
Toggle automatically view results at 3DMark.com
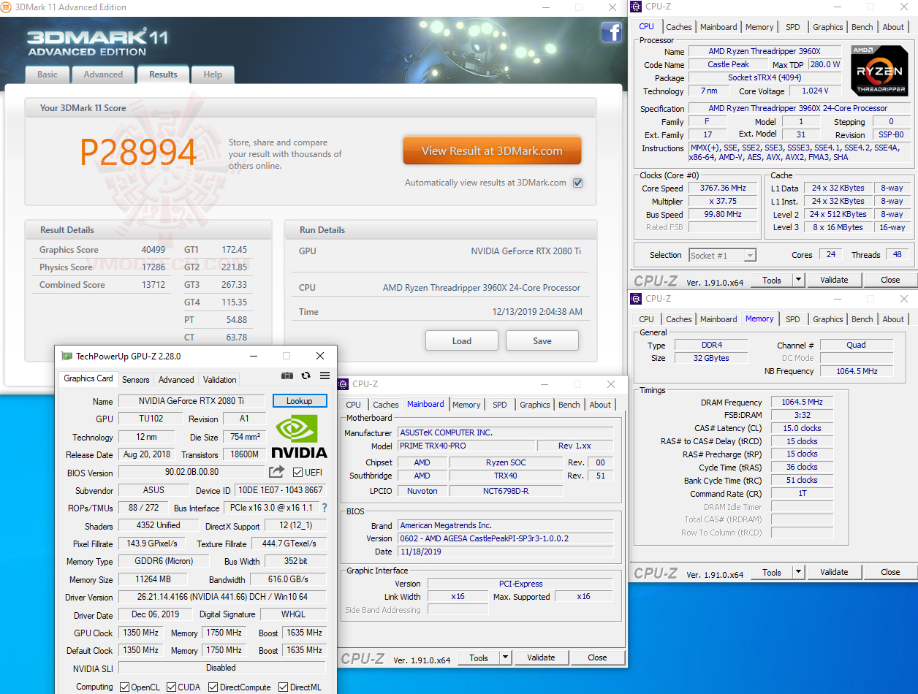[577, 183]
